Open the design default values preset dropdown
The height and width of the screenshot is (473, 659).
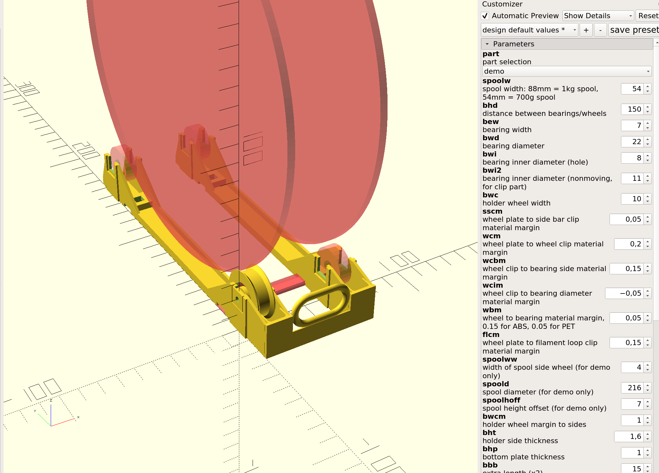point(529,30)
